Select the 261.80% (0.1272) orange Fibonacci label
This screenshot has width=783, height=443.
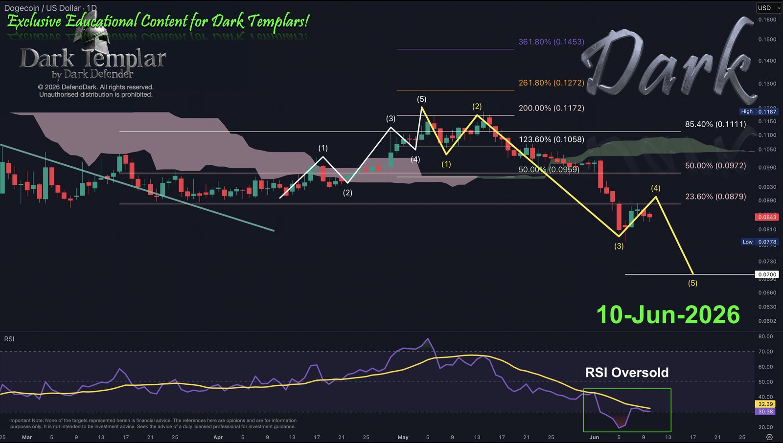[552, 83]
